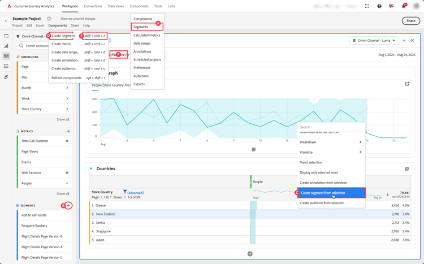Open the Project menu

pyautogui.click(x=18, y=25)
